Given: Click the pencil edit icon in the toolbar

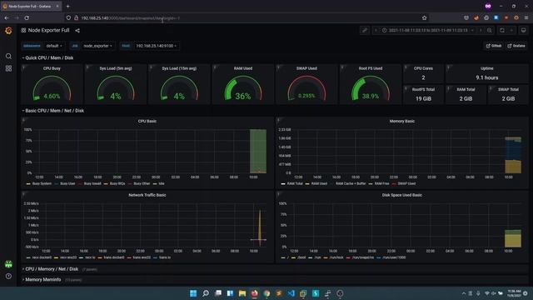Looking at the screenshot, I should pyautogui.click(x=365, y=31).
